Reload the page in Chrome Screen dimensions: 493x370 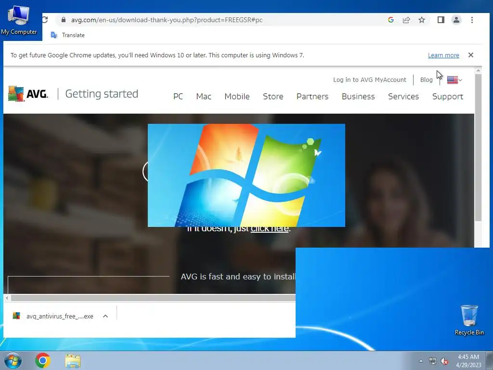tap(45, 19)
